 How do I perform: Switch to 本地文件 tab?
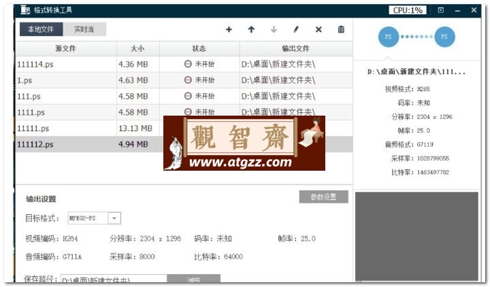[41, 29]
